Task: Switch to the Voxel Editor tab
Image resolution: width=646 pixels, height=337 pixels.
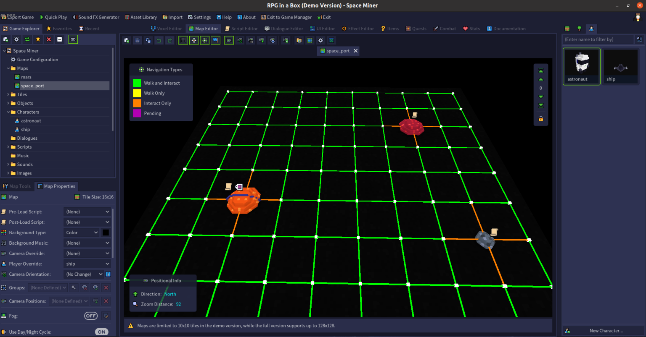Action: pyautogui.click(x=166, y=29)
